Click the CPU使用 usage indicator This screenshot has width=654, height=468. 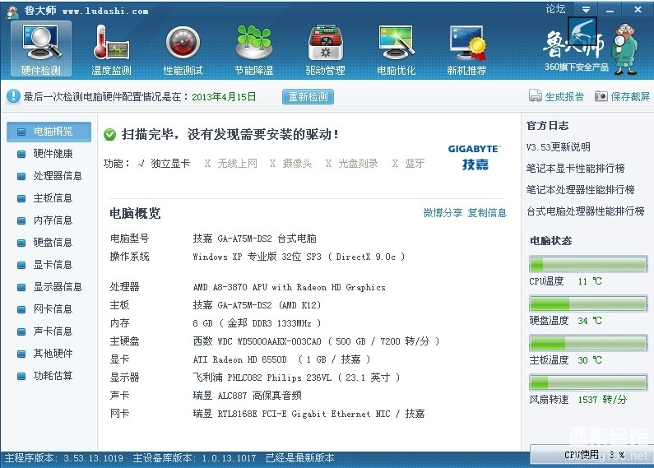592,455
